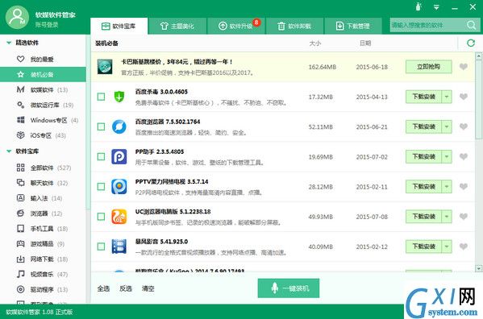Viewport: 483px width, 319px height.
Task: Check the PPTV聚力网络电视 checkbox
Action: click(101, 186)
